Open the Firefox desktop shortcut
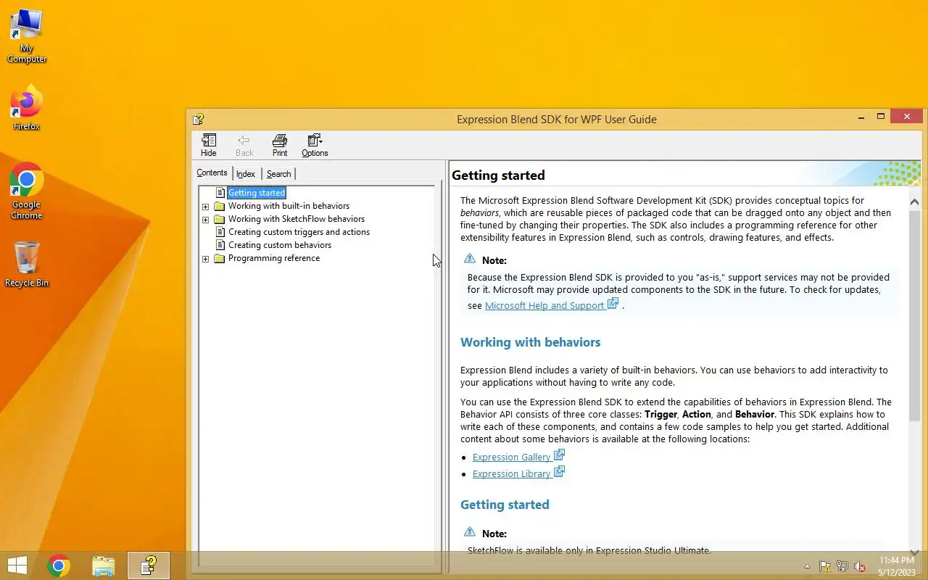Viewport: 928px width, 580px height. pos(27,109)
